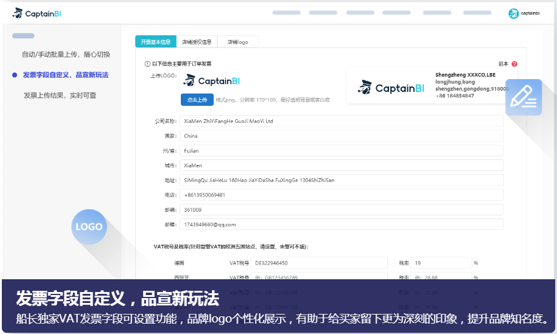Image resolution: width=557 pixels, height=334 pixels.
Task: Click the captainbi username text
Action: [x=530, y=13]
